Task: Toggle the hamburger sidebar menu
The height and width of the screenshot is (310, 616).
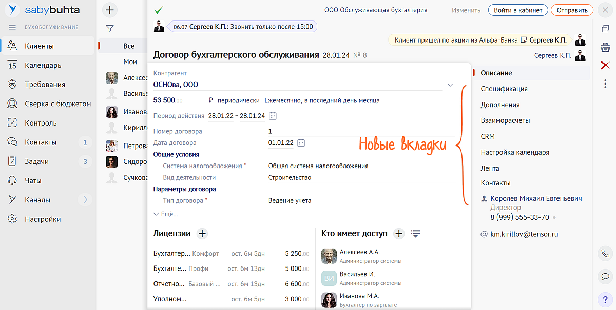Action: (12, 27)
